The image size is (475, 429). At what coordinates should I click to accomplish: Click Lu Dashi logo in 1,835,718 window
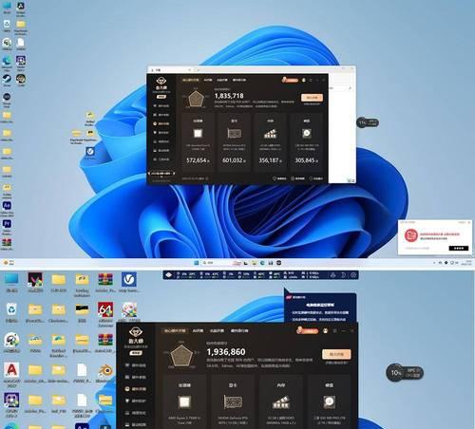pyautogui.click(x=161, y=81)
